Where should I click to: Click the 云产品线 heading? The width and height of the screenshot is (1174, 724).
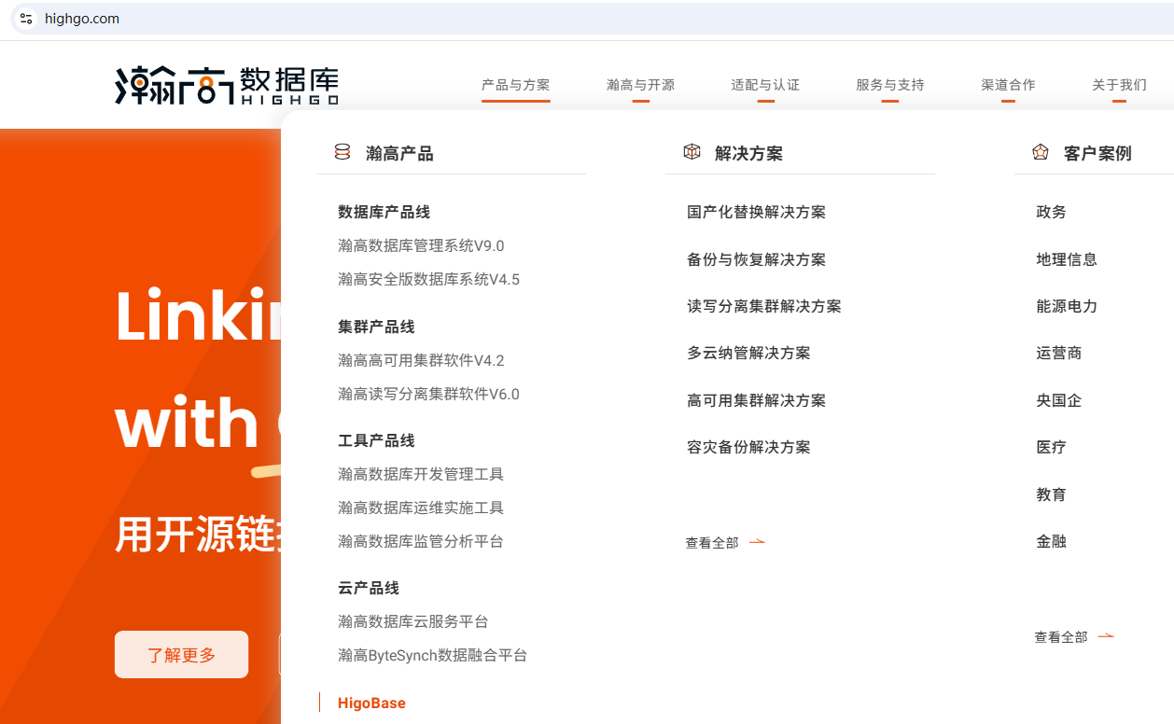369,588
